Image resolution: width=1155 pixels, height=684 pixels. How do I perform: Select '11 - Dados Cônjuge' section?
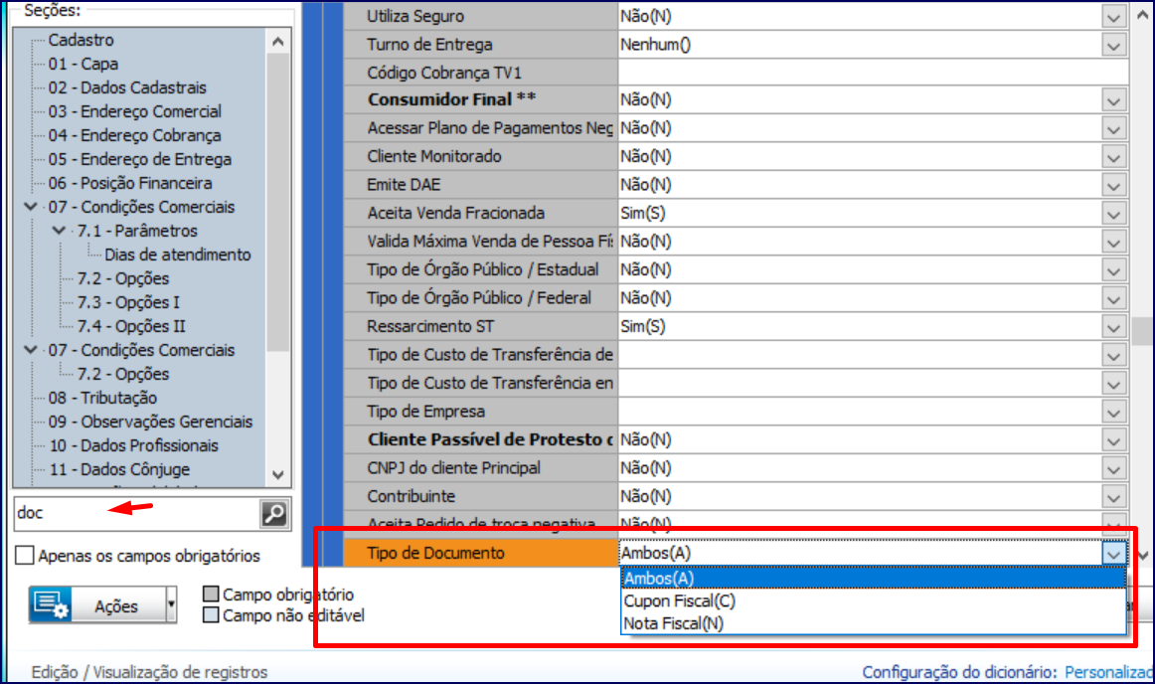[119, 469]
